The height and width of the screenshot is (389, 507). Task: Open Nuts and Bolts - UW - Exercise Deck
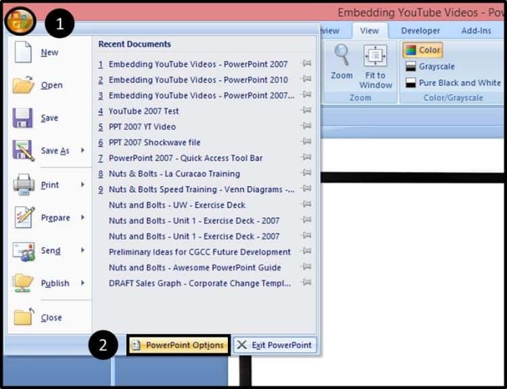coord(177,205)
